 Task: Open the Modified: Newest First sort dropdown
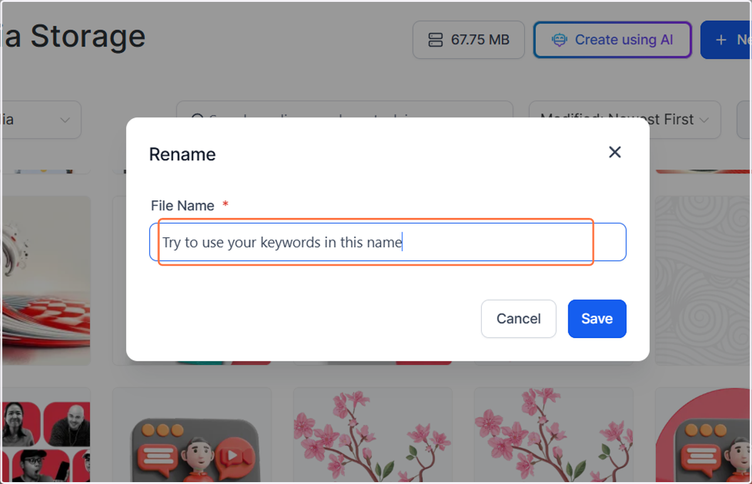(x=624, y=120)
